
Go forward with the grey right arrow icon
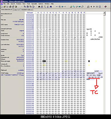[x=65, y=7]
